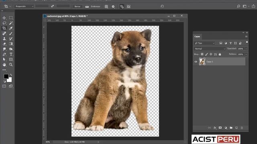Viewport: 257px width, 144px height.
Task: Reset default foreground and background colors
Action: click(4, 81)
